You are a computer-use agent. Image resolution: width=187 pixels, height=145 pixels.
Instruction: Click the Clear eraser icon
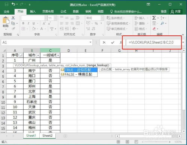pos(154,29)
